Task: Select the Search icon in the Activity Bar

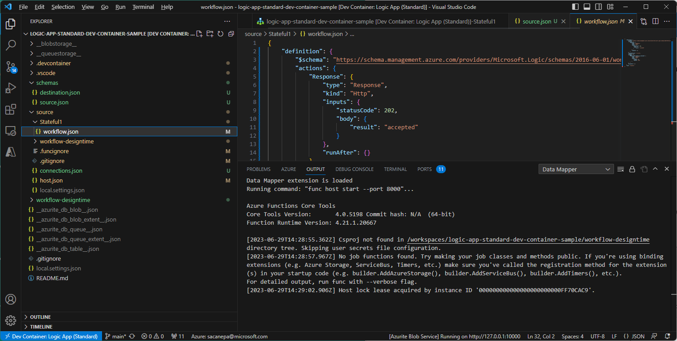Action: tap(11, 45)
